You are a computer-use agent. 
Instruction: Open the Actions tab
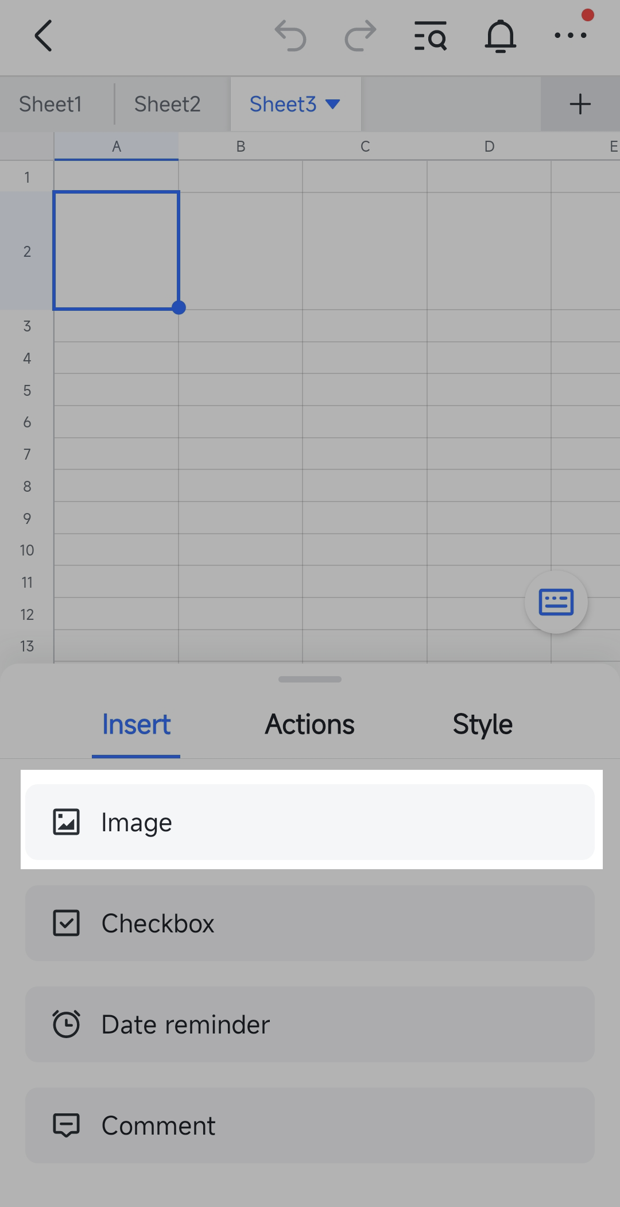point(309,724)
